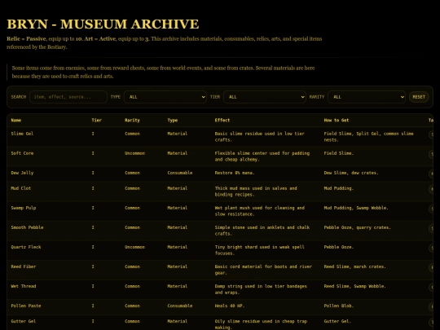Sort by the Rarity column header
The image size is (440, 330).
click(x=132, y=120)
